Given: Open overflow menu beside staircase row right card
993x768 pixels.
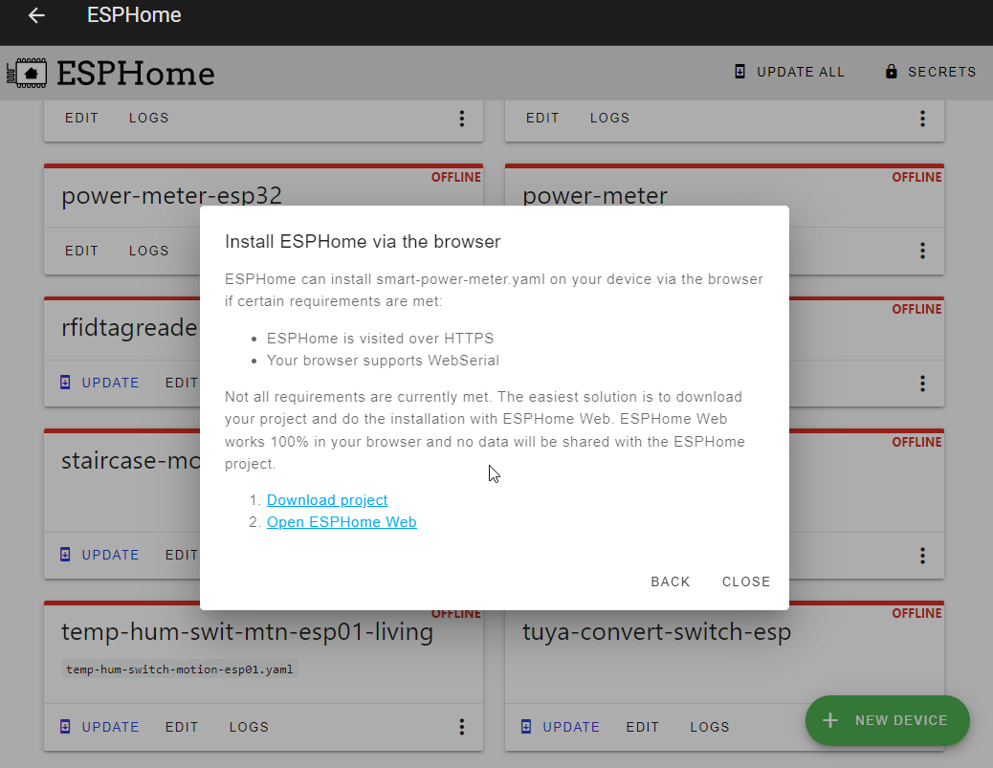Looking at the screenshot, I should pos(923,556).
